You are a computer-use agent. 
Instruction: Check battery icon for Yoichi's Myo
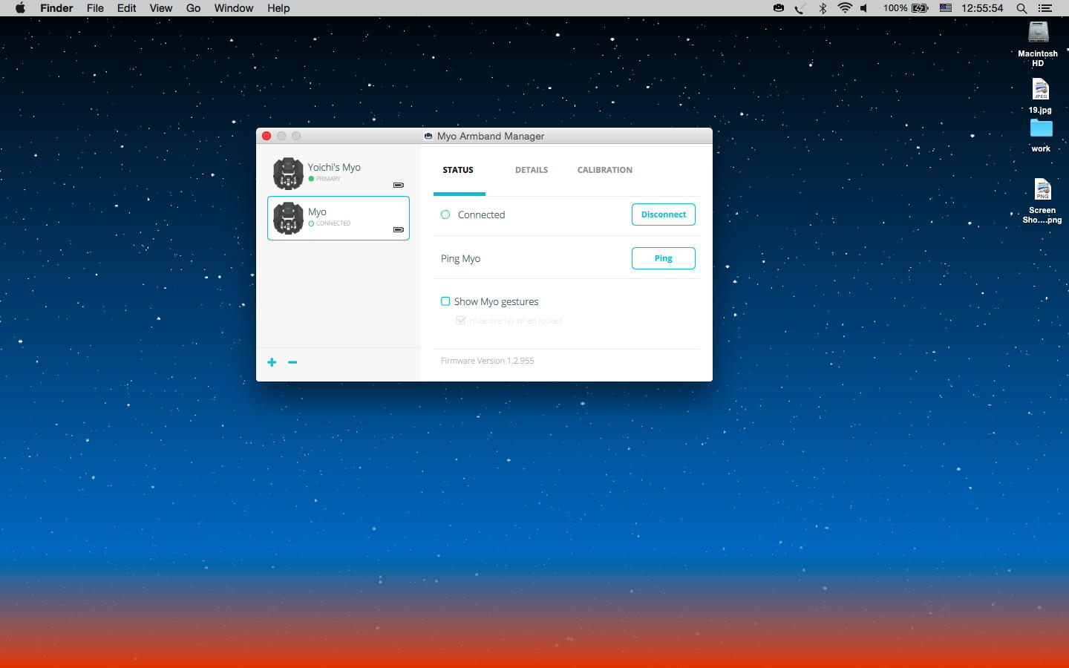[399, 185]
